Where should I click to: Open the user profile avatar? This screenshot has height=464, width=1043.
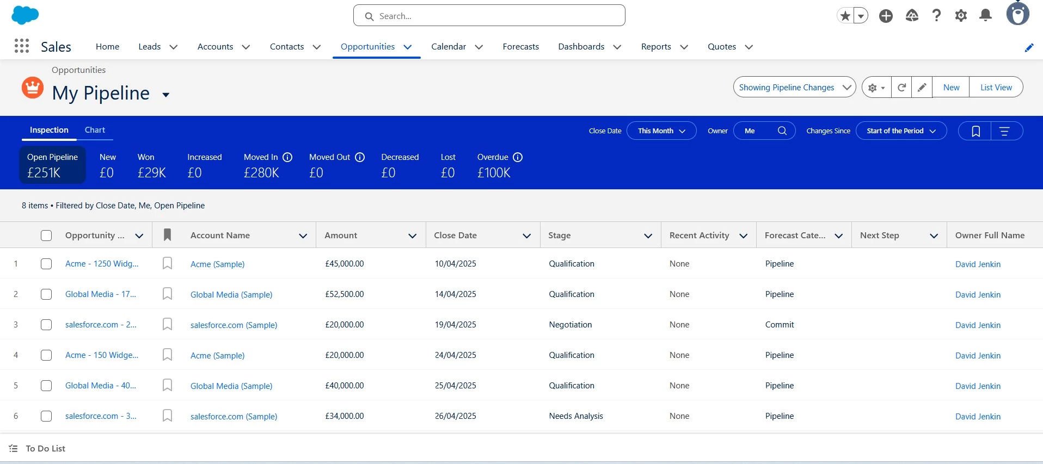click(x=1017, y=14)
